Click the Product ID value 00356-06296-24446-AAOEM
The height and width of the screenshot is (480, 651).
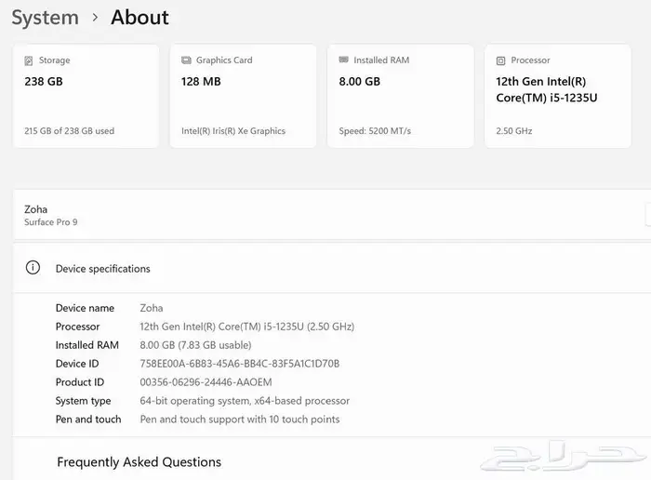click(206, 382)
